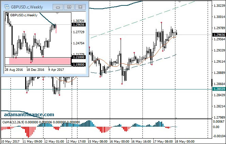The width and height of the screenshot is (226, 144).
Task: Select the GBPUSD.c,Weekly label inside the mini chart
Action: pos(24,15)
